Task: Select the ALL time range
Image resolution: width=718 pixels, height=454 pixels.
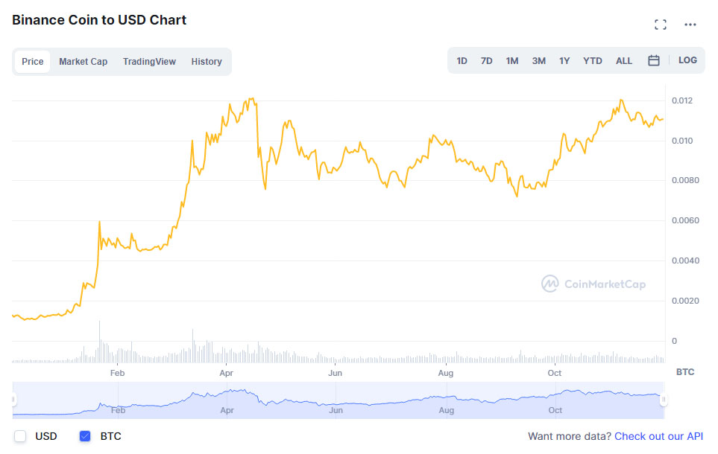Action: [623, 61]
